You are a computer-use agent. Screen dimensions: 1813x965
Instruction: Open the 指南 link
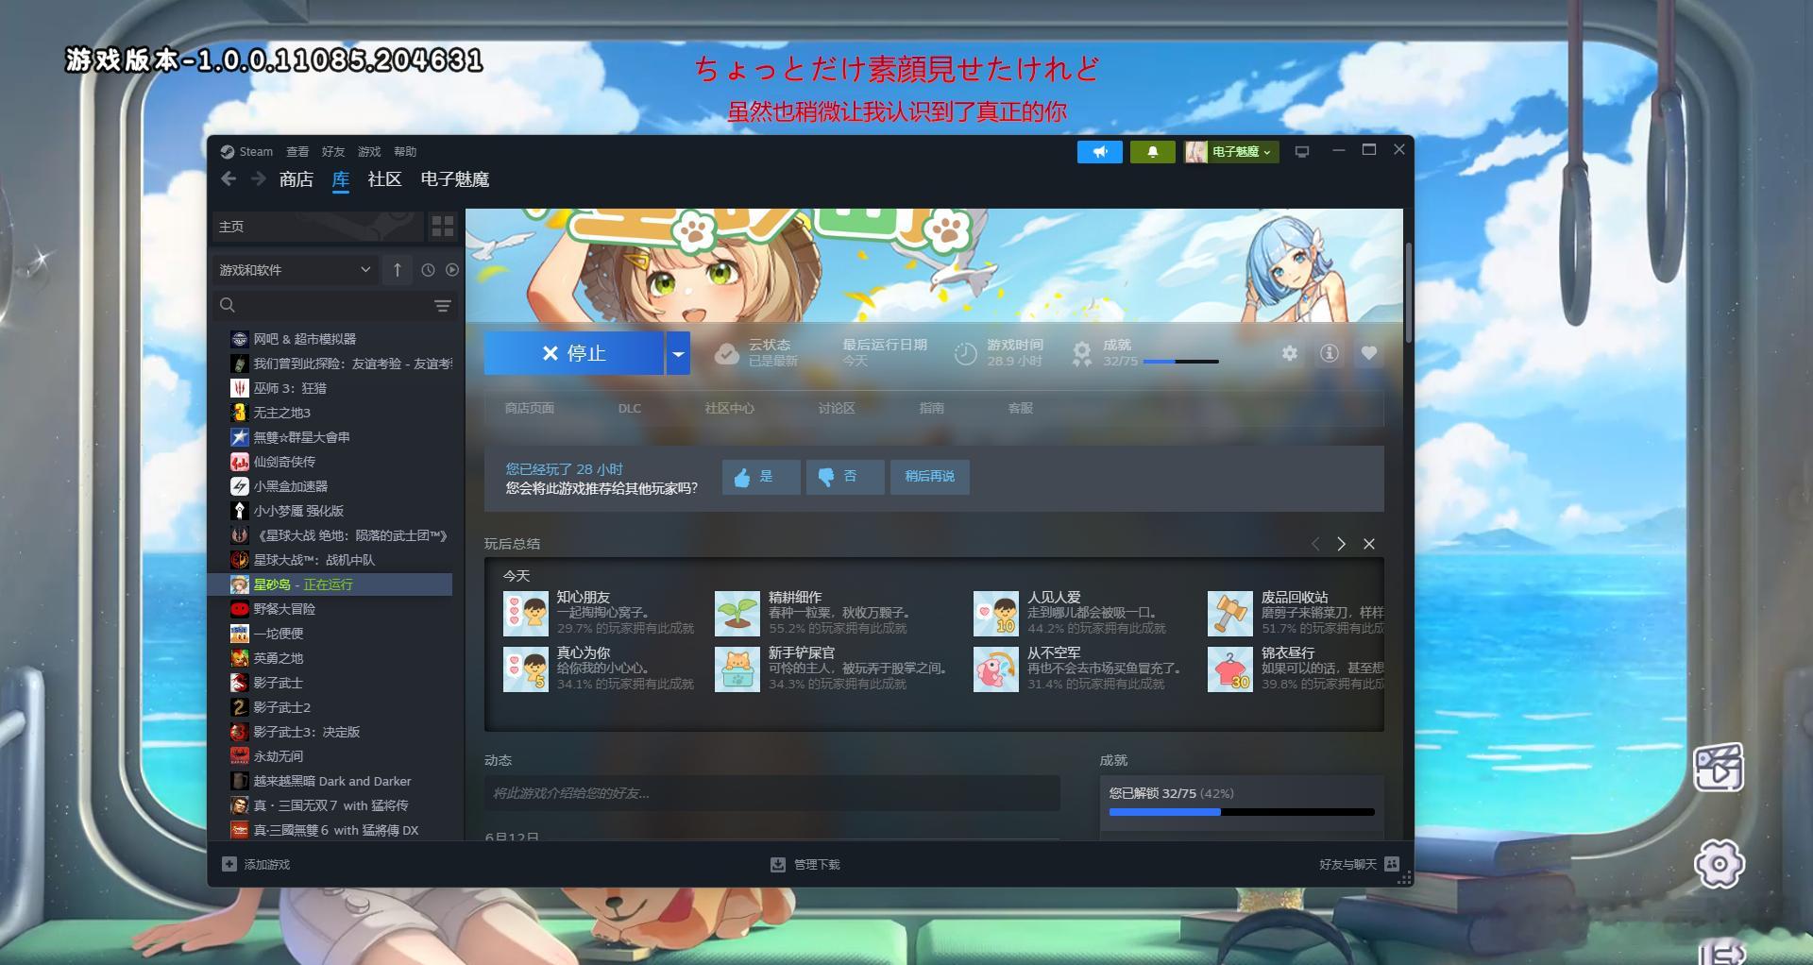point(932,408)
